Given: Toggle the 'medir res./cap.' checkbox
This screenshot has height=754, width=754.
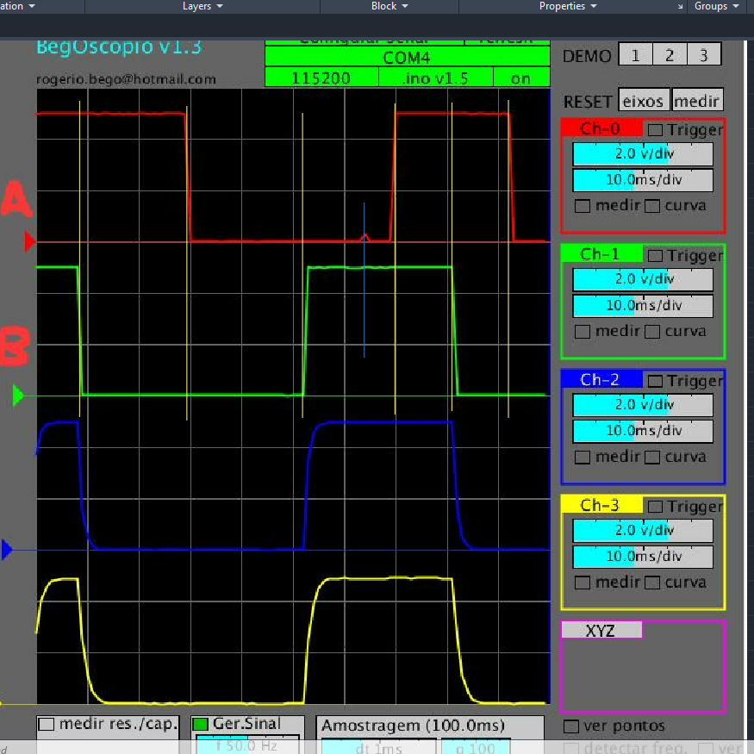Looking at the screenshot, I should pyautogui.click(x=47, y=724).
